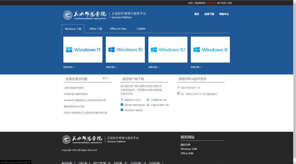
Task: Switch to the Windows 下载 tab
Action: [x=73, y=29]
